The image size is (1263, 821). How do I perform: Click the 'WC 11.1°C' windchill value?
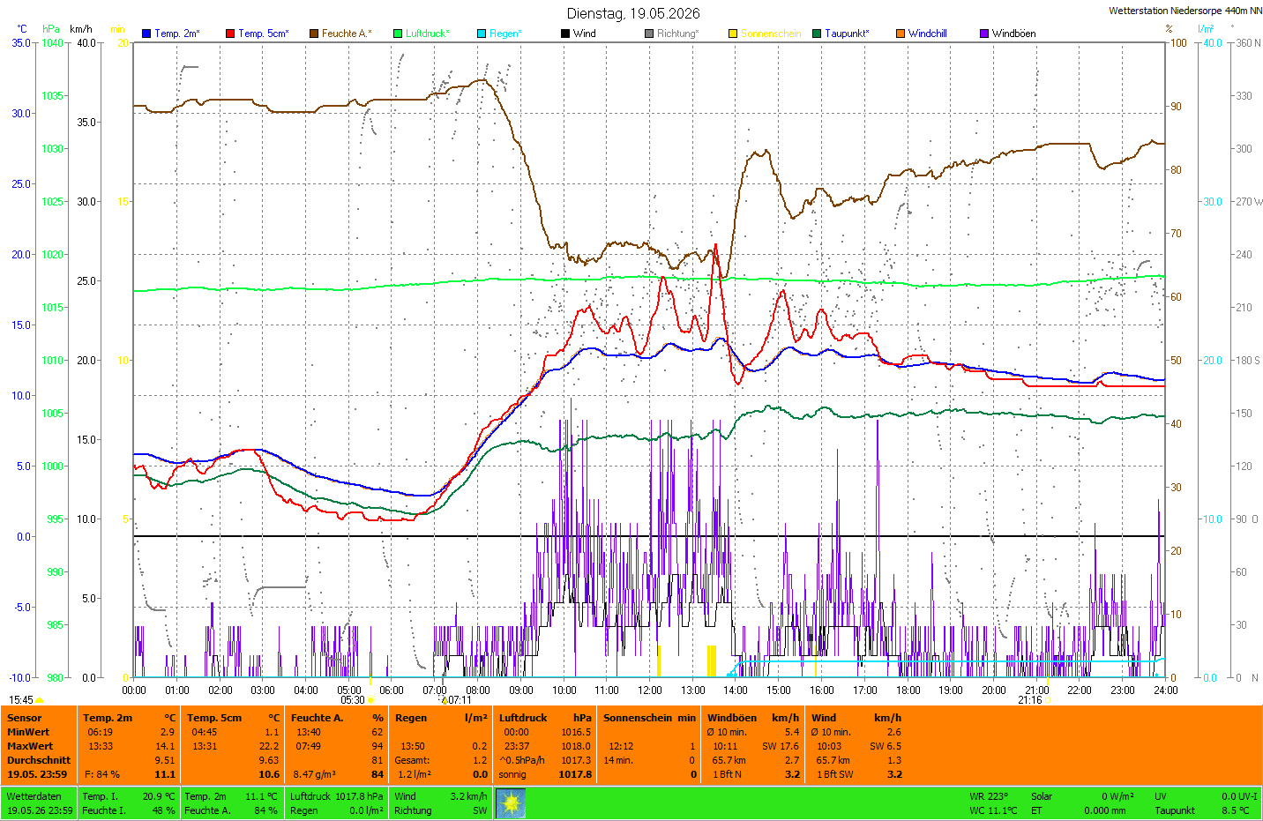993,810
